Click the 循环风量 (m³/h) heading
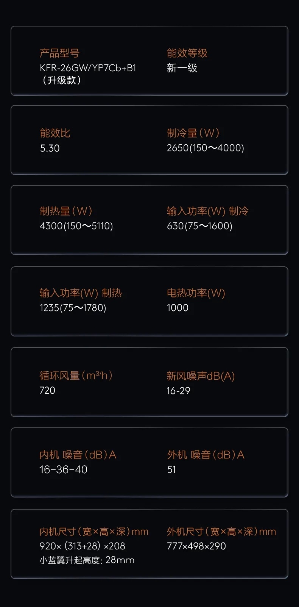 (x=76, y=375)
